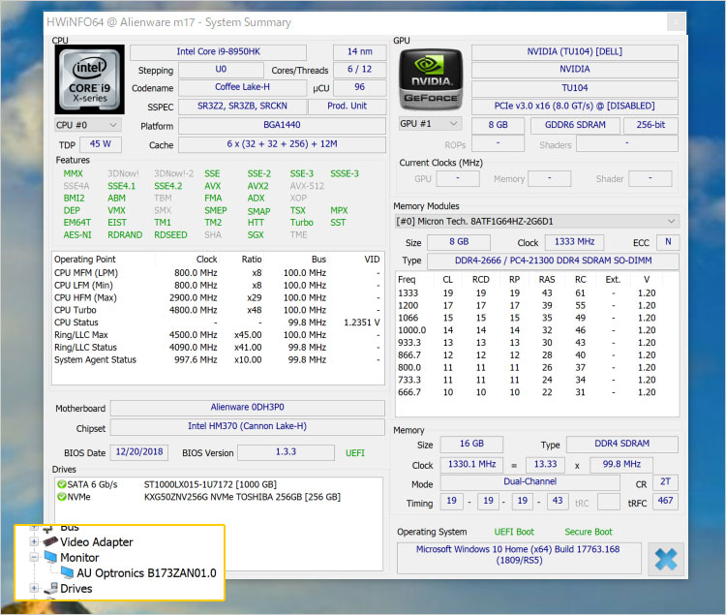The width and height of the screenshot is (726, 615).
Task: Click the BGA1440 platform field
Action: [x=282, y=125]
